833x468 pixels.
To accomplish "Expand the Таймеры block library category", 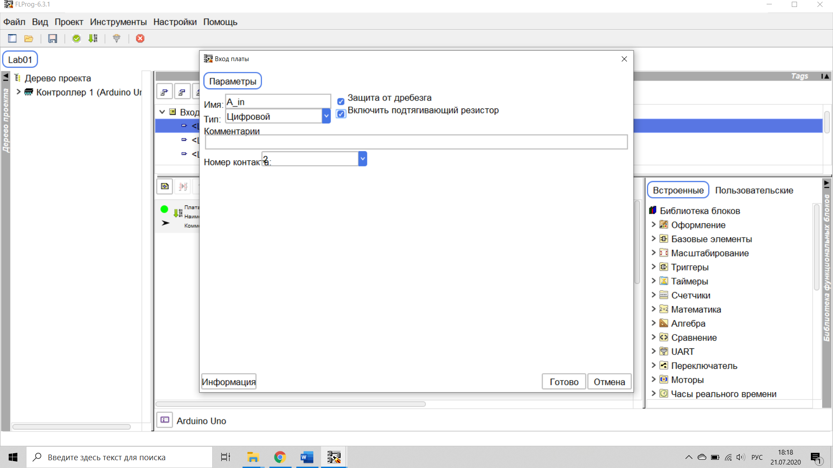I will click(x=653, y=281).
